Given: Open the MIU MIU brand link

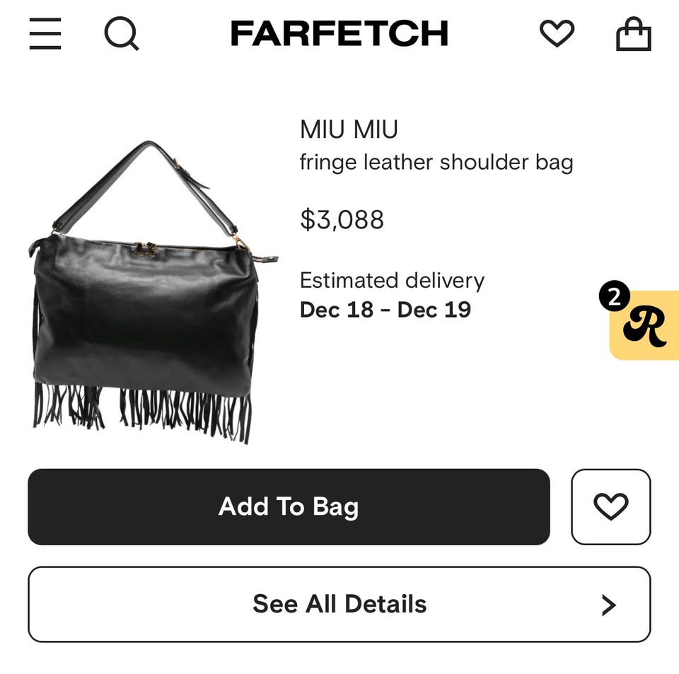Looking at the screenshot, I should click(x=349, y=129).
